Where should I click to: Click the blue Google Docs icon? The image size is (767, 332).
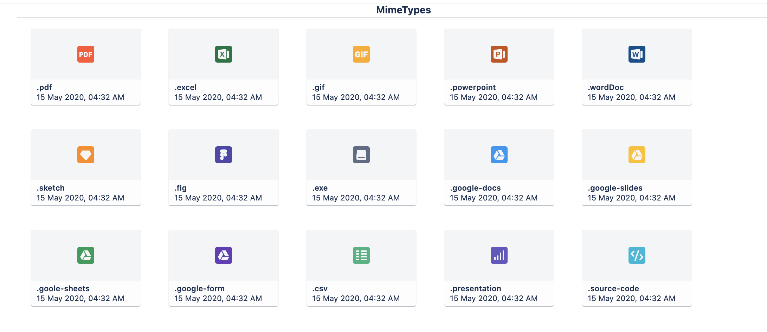499,155
